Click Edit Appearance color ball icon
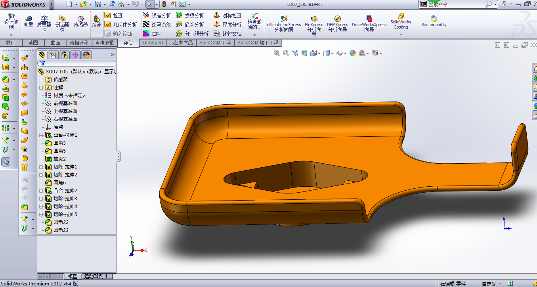537x287 pixels. tap(353, 53)
